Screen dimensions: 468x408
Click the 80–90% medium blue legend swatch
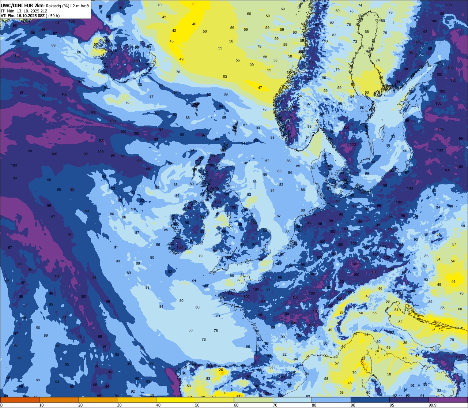[x=331, y=400]
